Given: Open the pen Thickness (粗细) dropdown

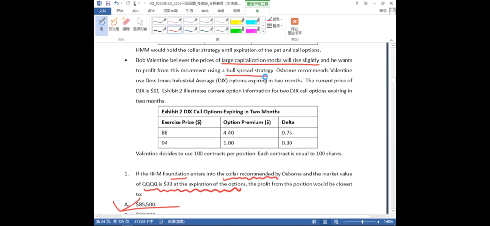Looking at the screenshot, I should coord(275,26).
